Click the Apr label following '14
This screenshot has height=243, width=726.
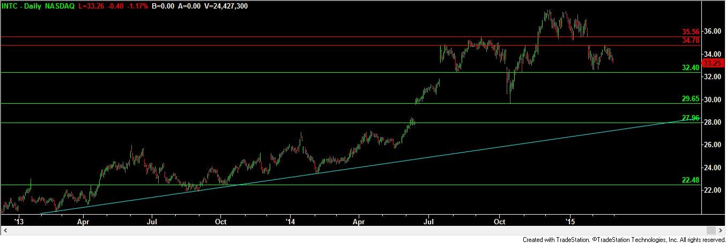pos(359,221)
